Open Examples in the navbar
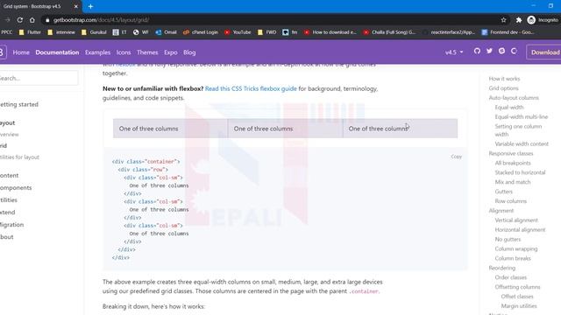This screenshot has height=315, width=561. pyautogui.click(x=97, y=52)
